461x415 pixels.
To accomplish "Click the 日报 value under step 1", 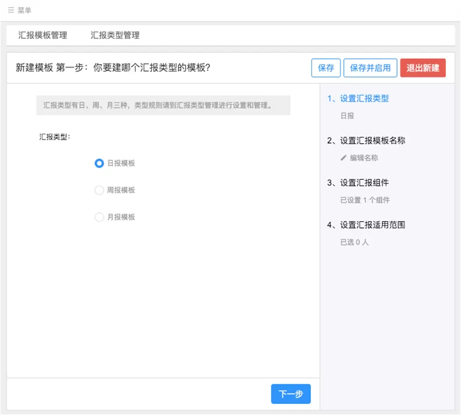I will (347, 116).
